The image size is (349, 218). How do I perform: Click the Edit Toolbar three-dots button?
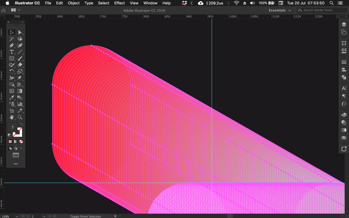tap(16, 163)
